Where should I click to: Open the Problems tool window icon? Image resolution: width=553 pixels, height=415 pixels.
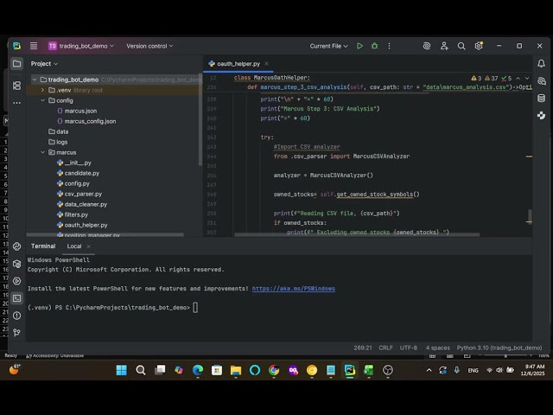coord(16,316)
